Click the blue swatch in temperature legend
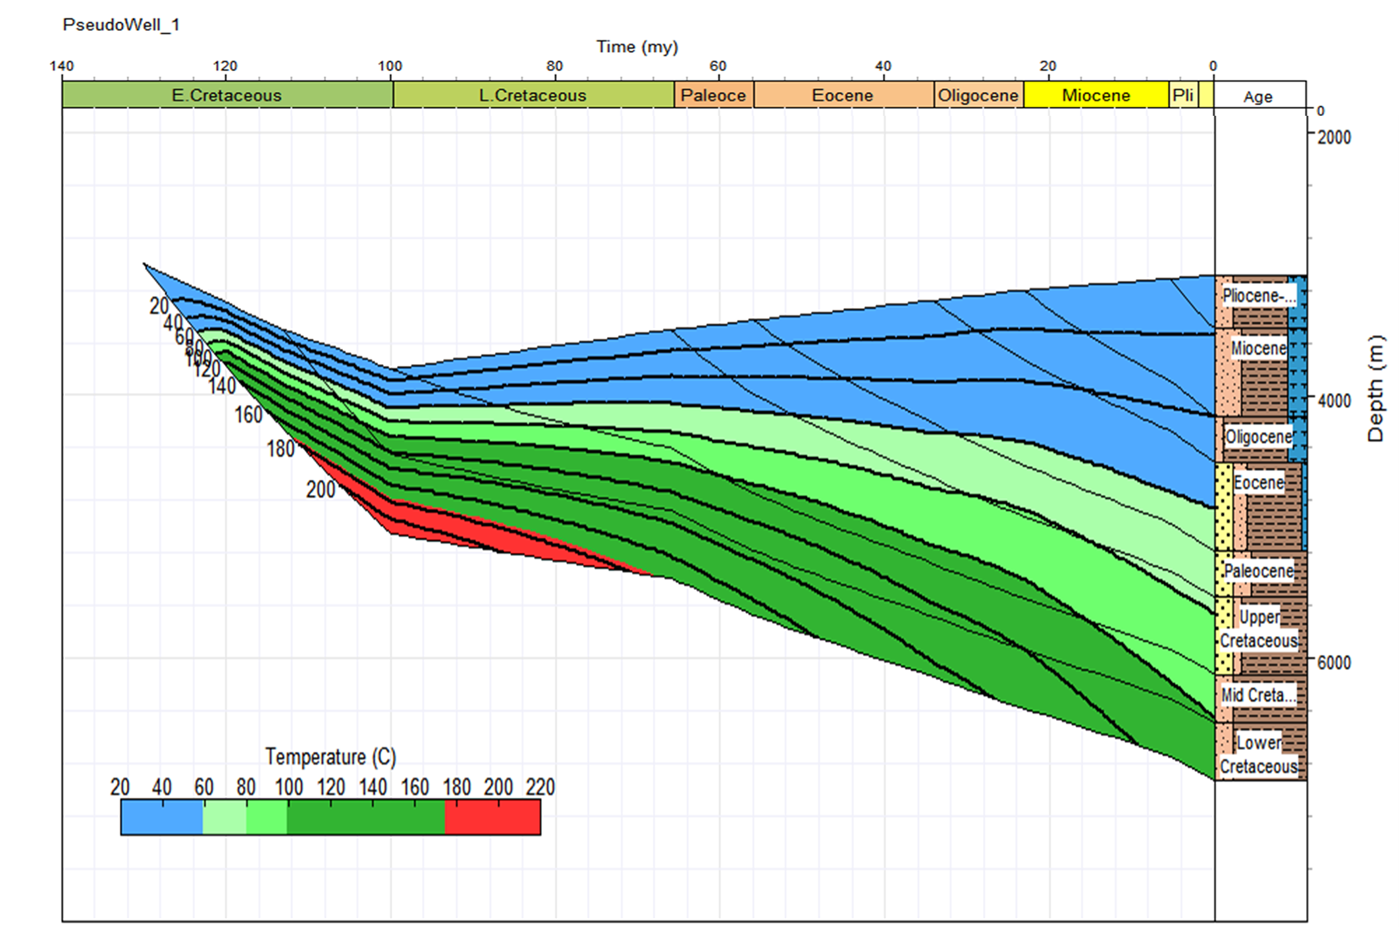Image resolution: width=1399 pixels, height=927 pixels. (161, 818)
